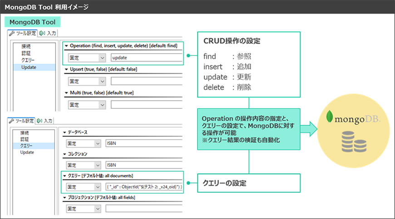This screenshot has width=395, height=219.
Task: Switch to upper ツール設定 tab
Action: pyautogui.click(x=23, y=33)
